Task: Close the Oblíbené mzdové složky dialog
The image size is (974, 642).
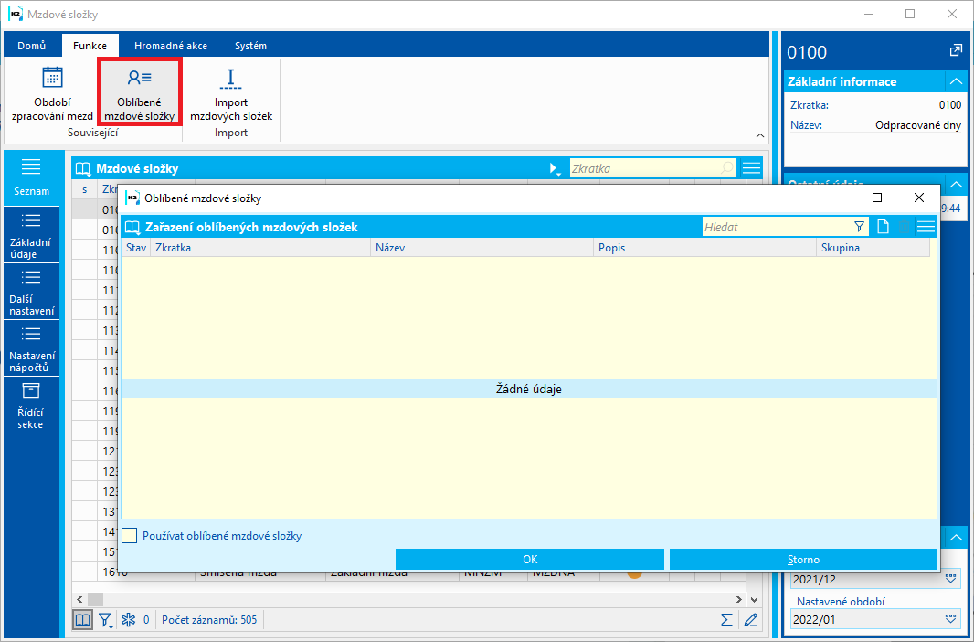Action: [x=918, y=198]
